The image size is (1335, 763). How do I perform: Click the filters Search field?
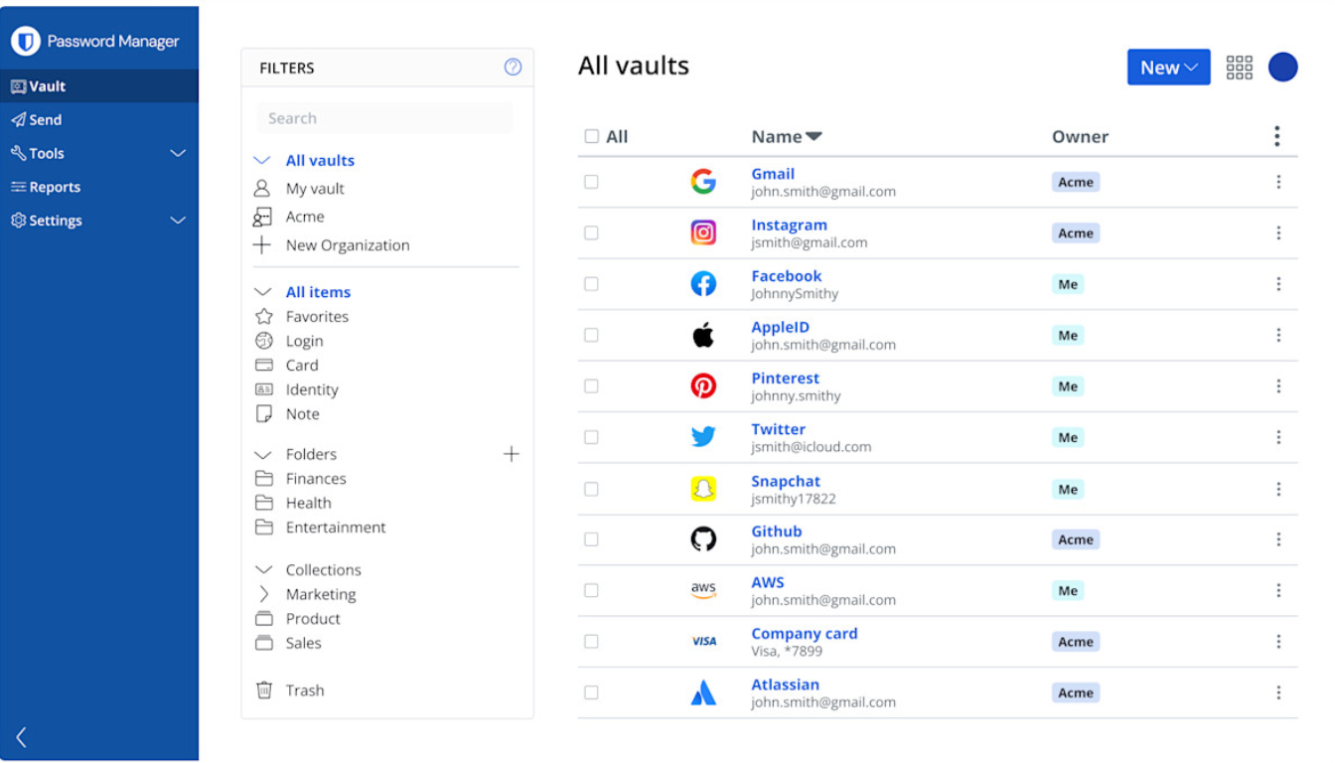(x=384, y=118)
